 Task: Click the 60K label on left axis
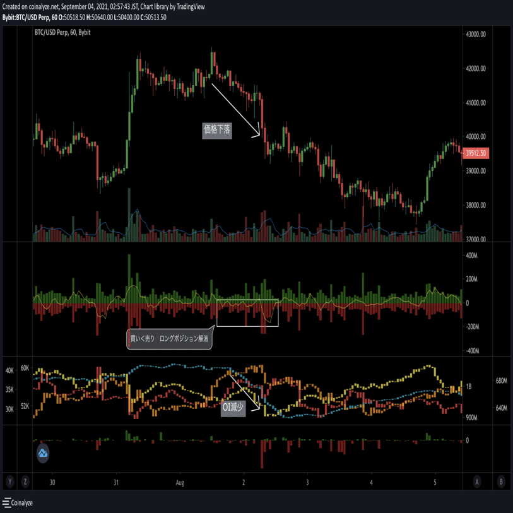coord(25,368)
